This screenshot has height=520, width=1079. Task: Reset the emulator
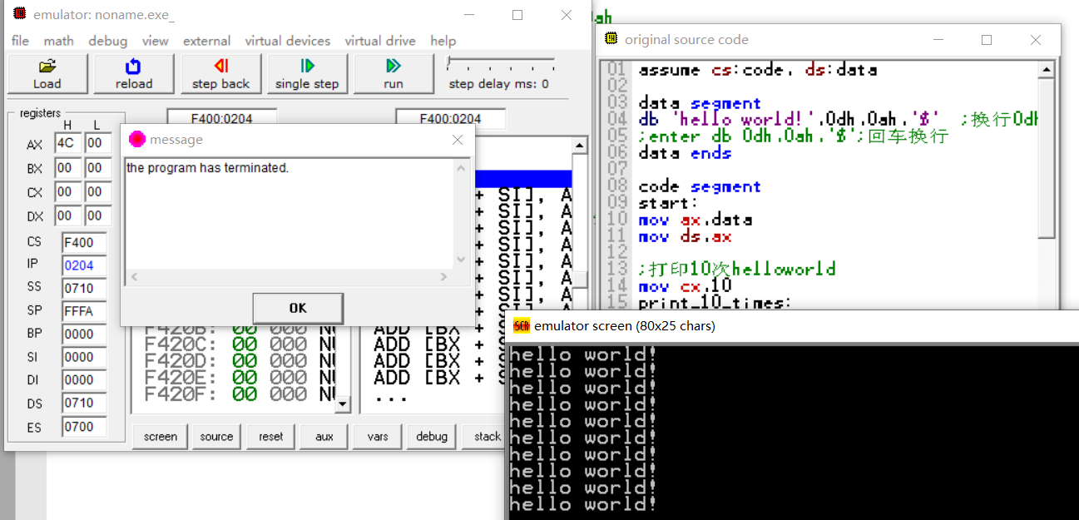[270, 436]
